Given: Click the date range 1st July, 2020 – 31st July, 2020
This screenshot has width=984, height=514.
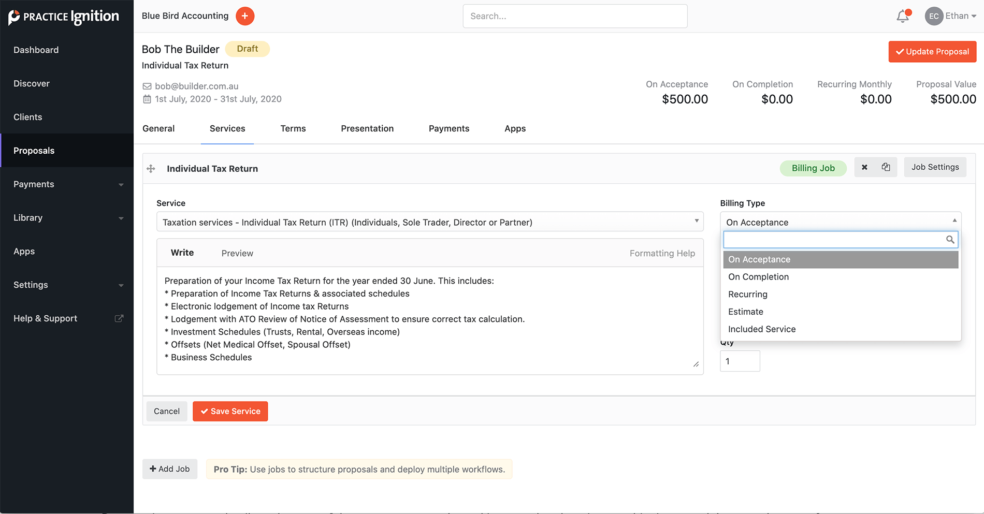Looking at the screenshot, I should 218,99.
